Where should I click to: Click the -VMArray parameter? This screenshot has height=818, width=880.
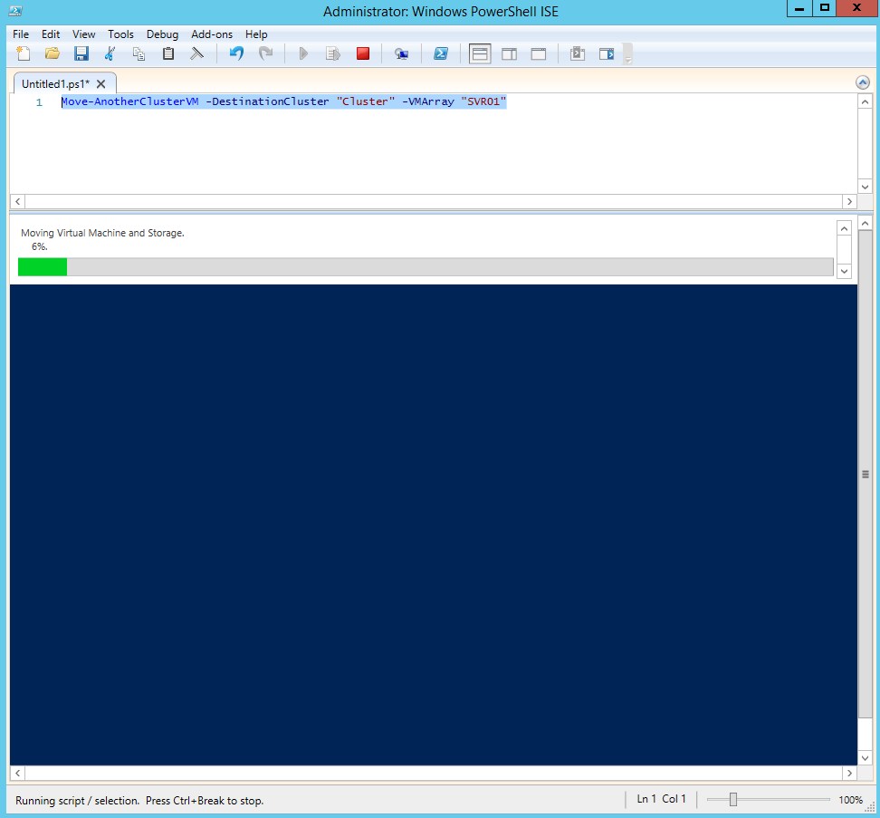428,101
